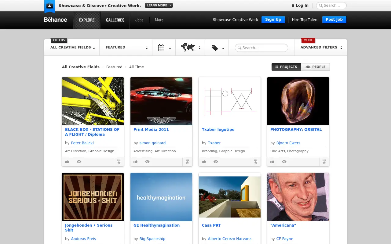
Task: Click the Log In link
Action: (x=302, y=5)
